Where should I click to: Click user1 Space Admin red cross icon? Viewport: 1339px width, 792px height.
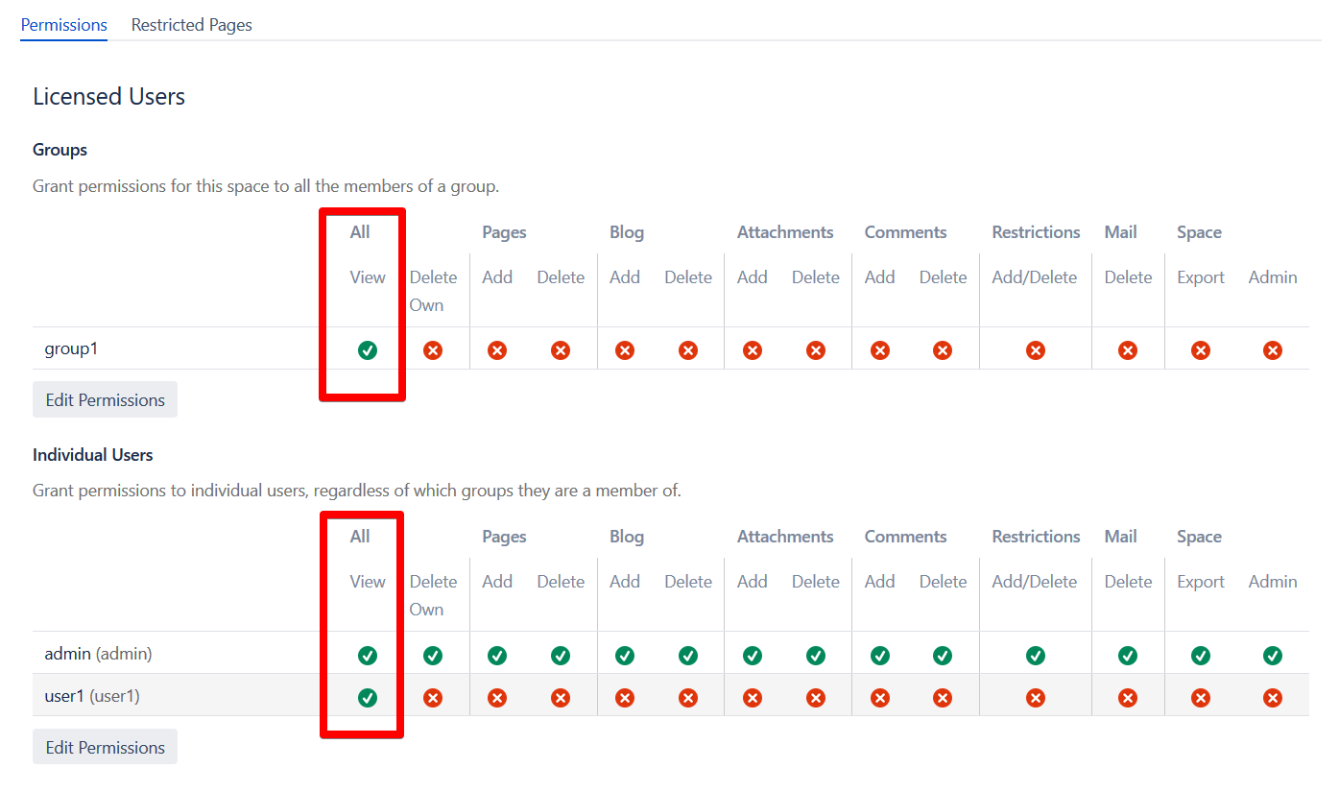click(x=1273, y=698)
